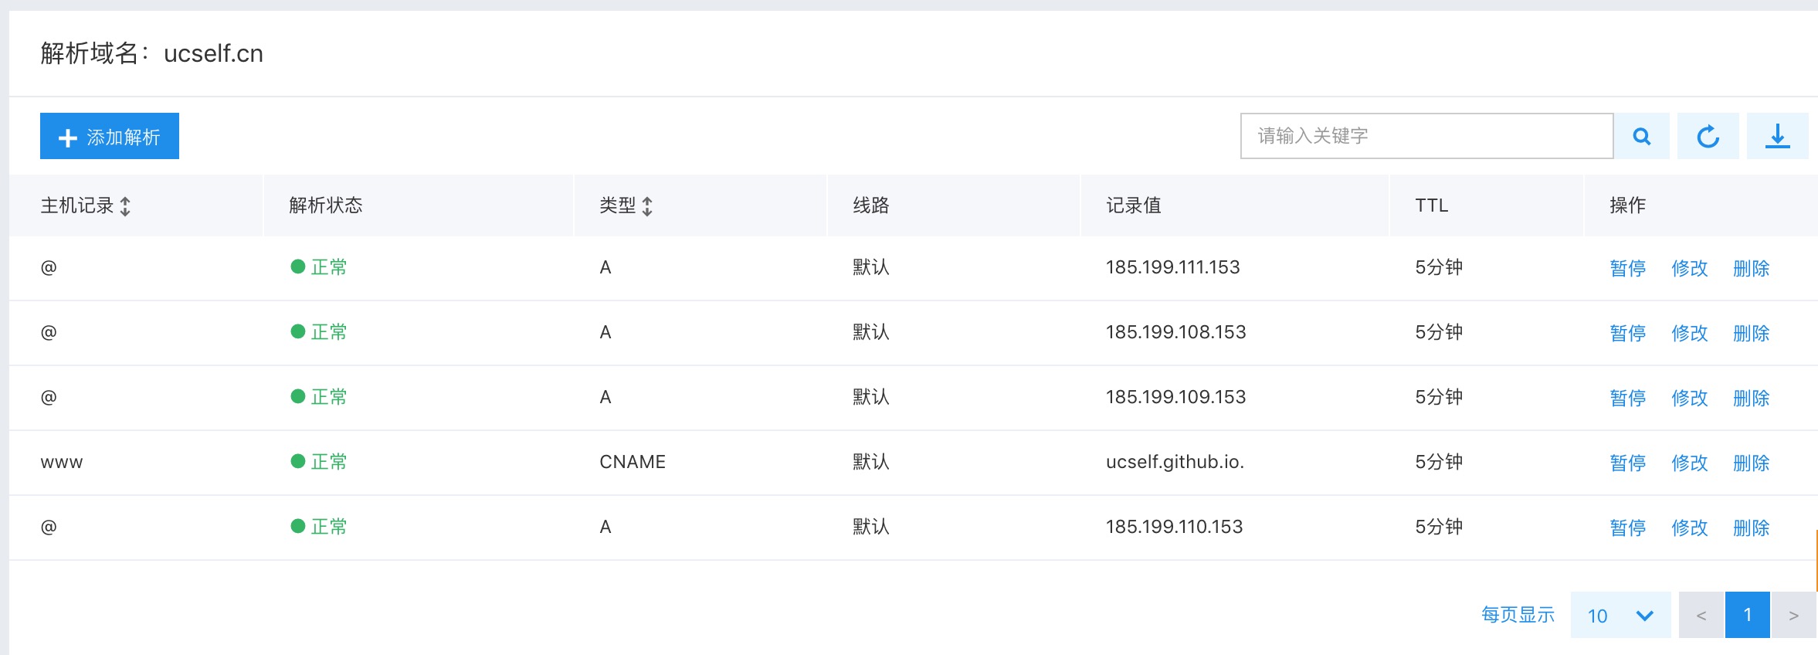This screenshot has width=1818, height=655.
Task: Sort by 类型 column arrows
Action: (x=647, y=206)
